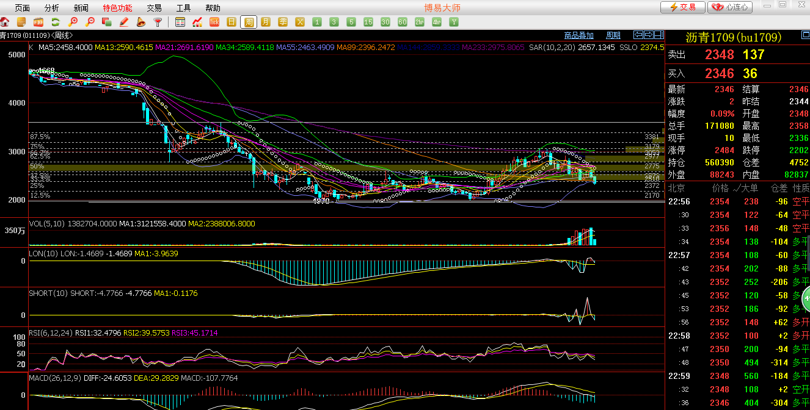The height and width of the screenshot is (410, 810).
Task: Toggle the side panel layout icon
Action: tap(658, 35)
